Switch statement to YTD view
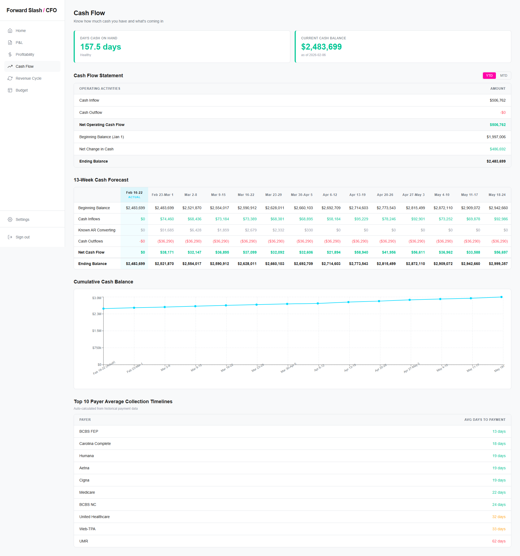520x556 pixels. point(489,76)
